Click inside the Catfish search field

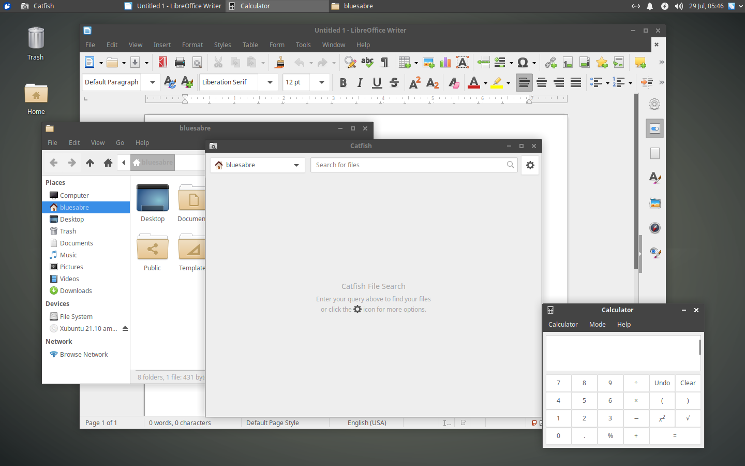[x=409, y=165]
